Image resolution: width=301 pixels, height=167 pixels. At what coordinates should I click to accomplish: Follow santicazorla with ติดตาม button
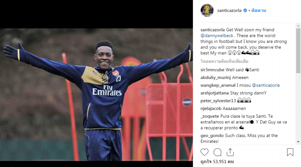[258, 11]
